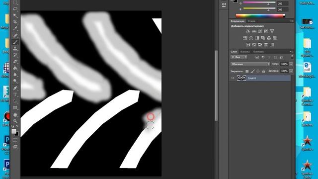Filter layers by shape layers

[275, 57]
